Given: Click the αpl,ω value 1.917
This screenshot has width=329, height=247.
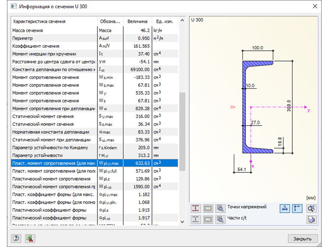Looking at the screenshot, I should click(137, 218).
